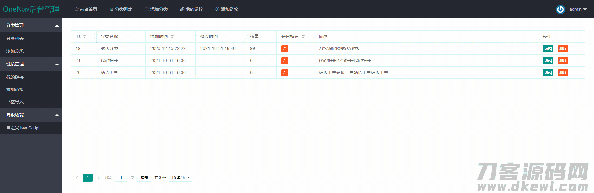Screen dimensions: 594x193
Task: Open the admin user dropdown menu
Action: click(x=578, y=9)
